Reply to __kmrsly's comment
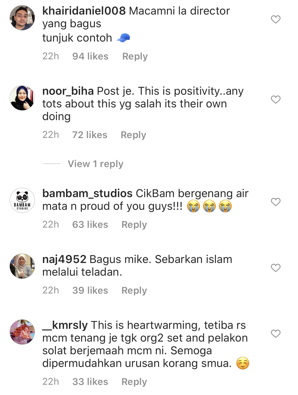This screenshot has height=395, width=298. pos(134,382)
